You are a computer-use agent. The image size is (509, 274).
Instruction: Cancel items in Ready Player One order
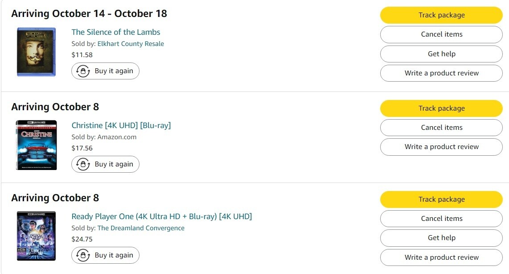[x=441, y=219]
